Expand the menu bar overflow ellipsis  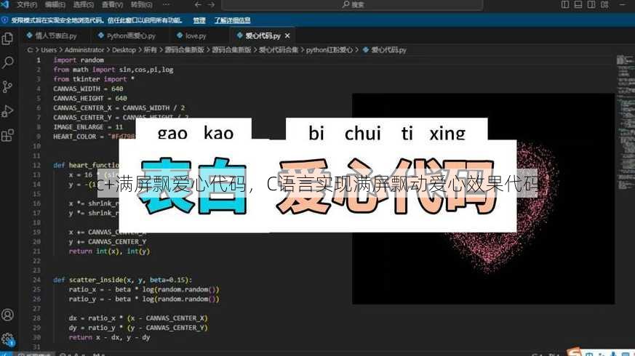(166, 5)
